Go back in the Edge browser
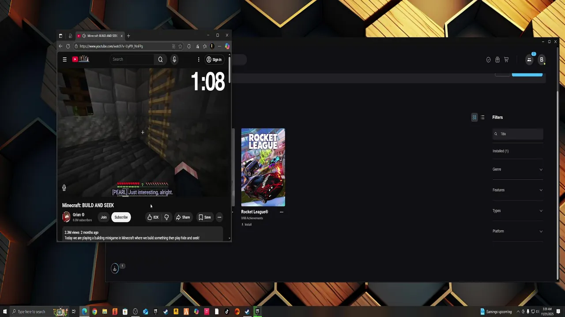The height and width of the screenshot is (317, 565). (x=60, y=46)
